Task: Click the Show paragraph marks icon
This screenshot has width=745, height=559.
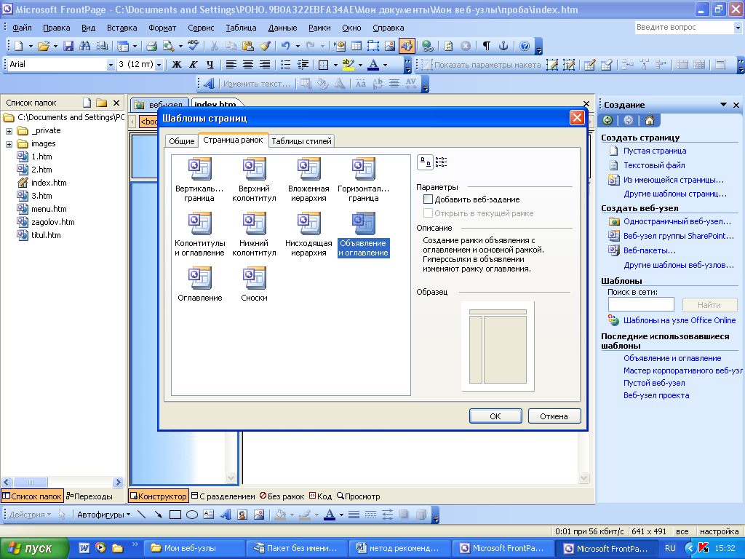Action: [487, 46]
